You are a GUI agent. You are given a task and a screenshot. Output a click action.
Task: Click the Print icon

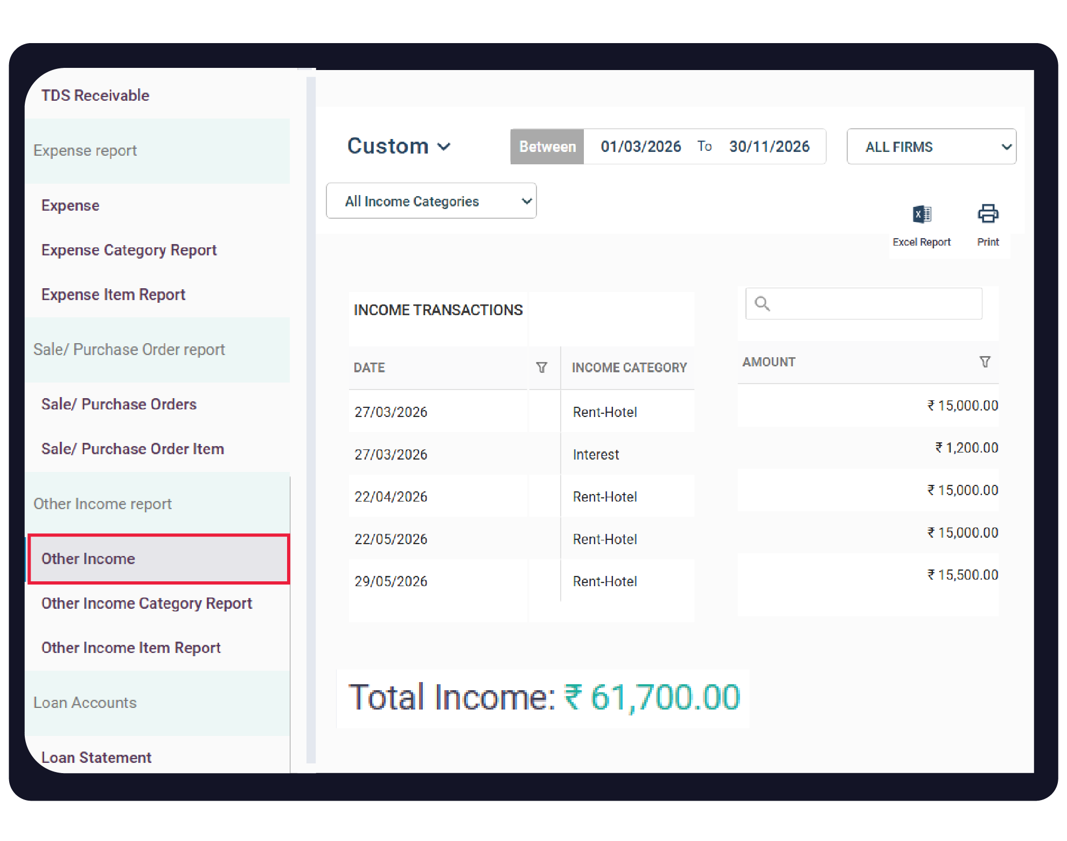coord(988,214)
